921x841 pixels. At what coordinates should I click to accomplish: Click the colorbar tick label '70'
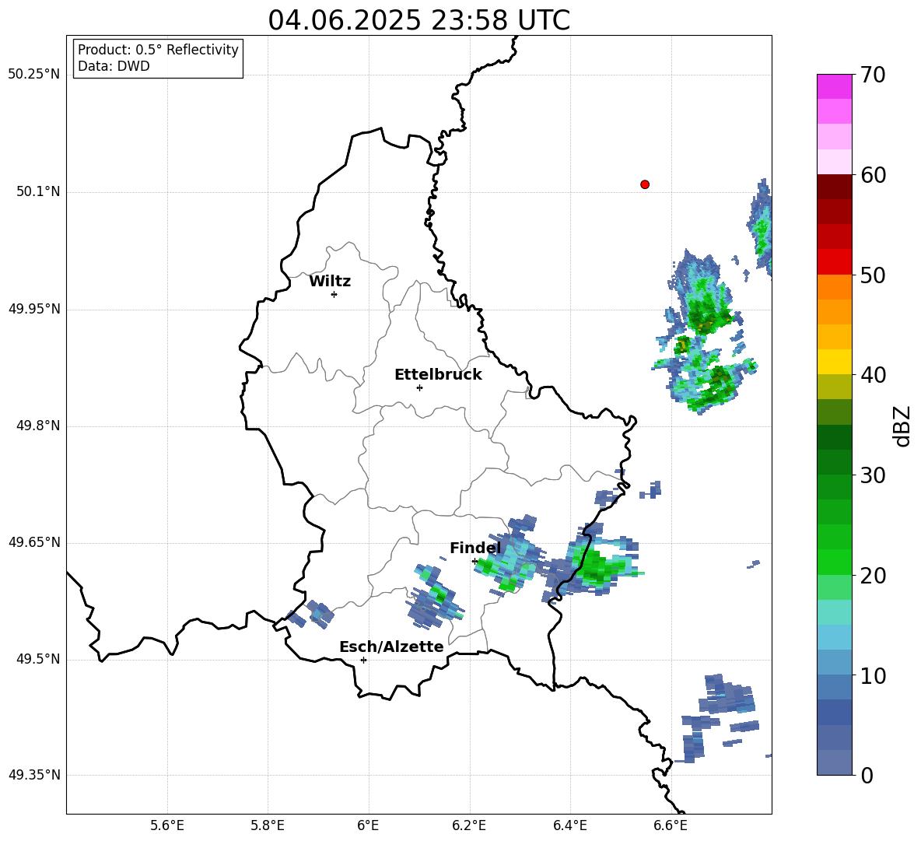[872, 75]
